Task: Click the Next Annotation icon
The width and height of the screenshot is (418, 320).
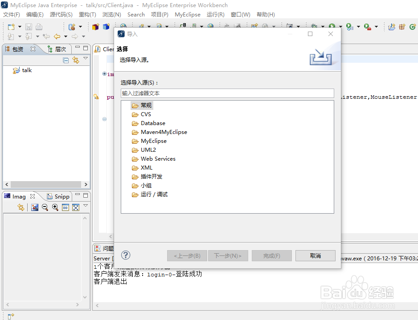Action: (11, 36)
